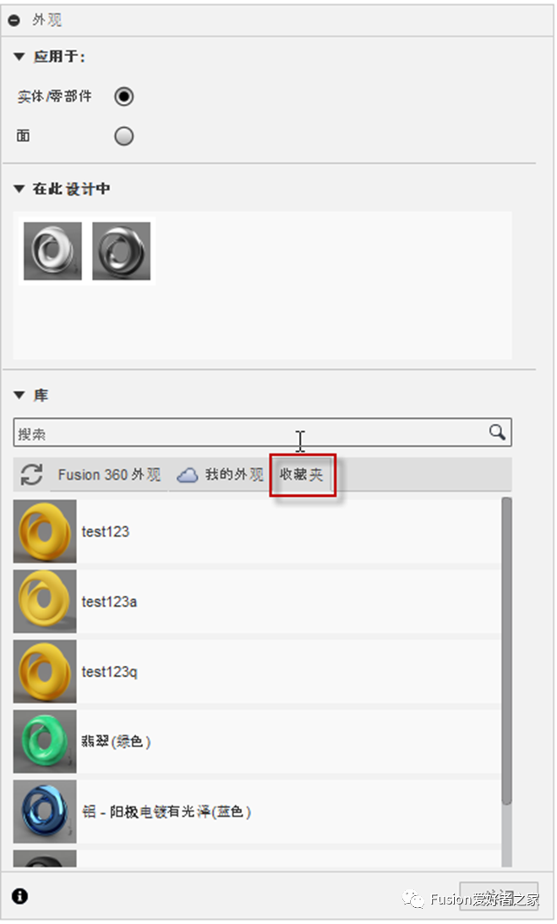Collapse the 在此设计中 section

[19, 189]
